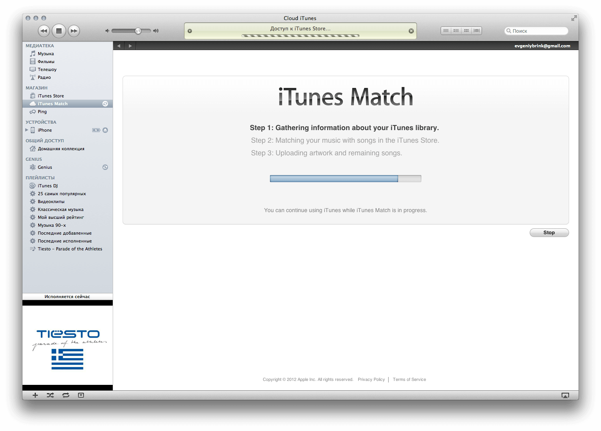Stop the iTunes Match process

549,233
